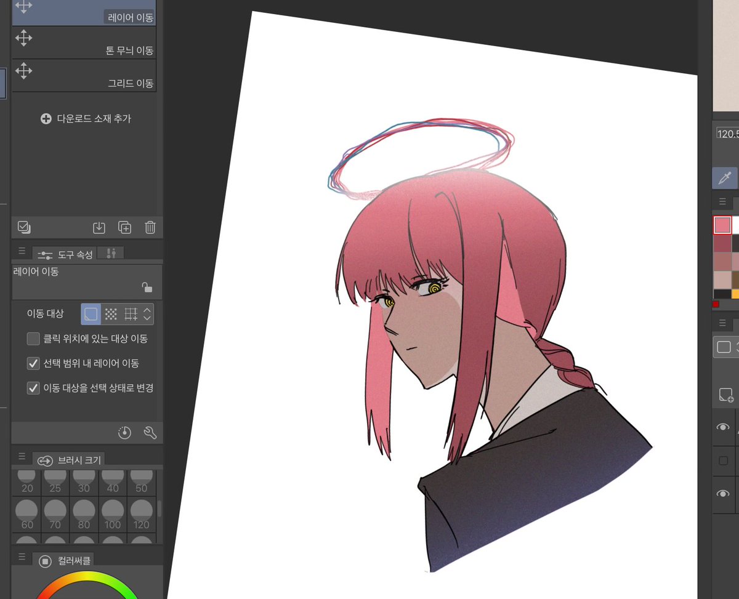The image size is (739, 599).
Task: Show the hidden middle layer via its empty box
Action: (x=723, y=460)
